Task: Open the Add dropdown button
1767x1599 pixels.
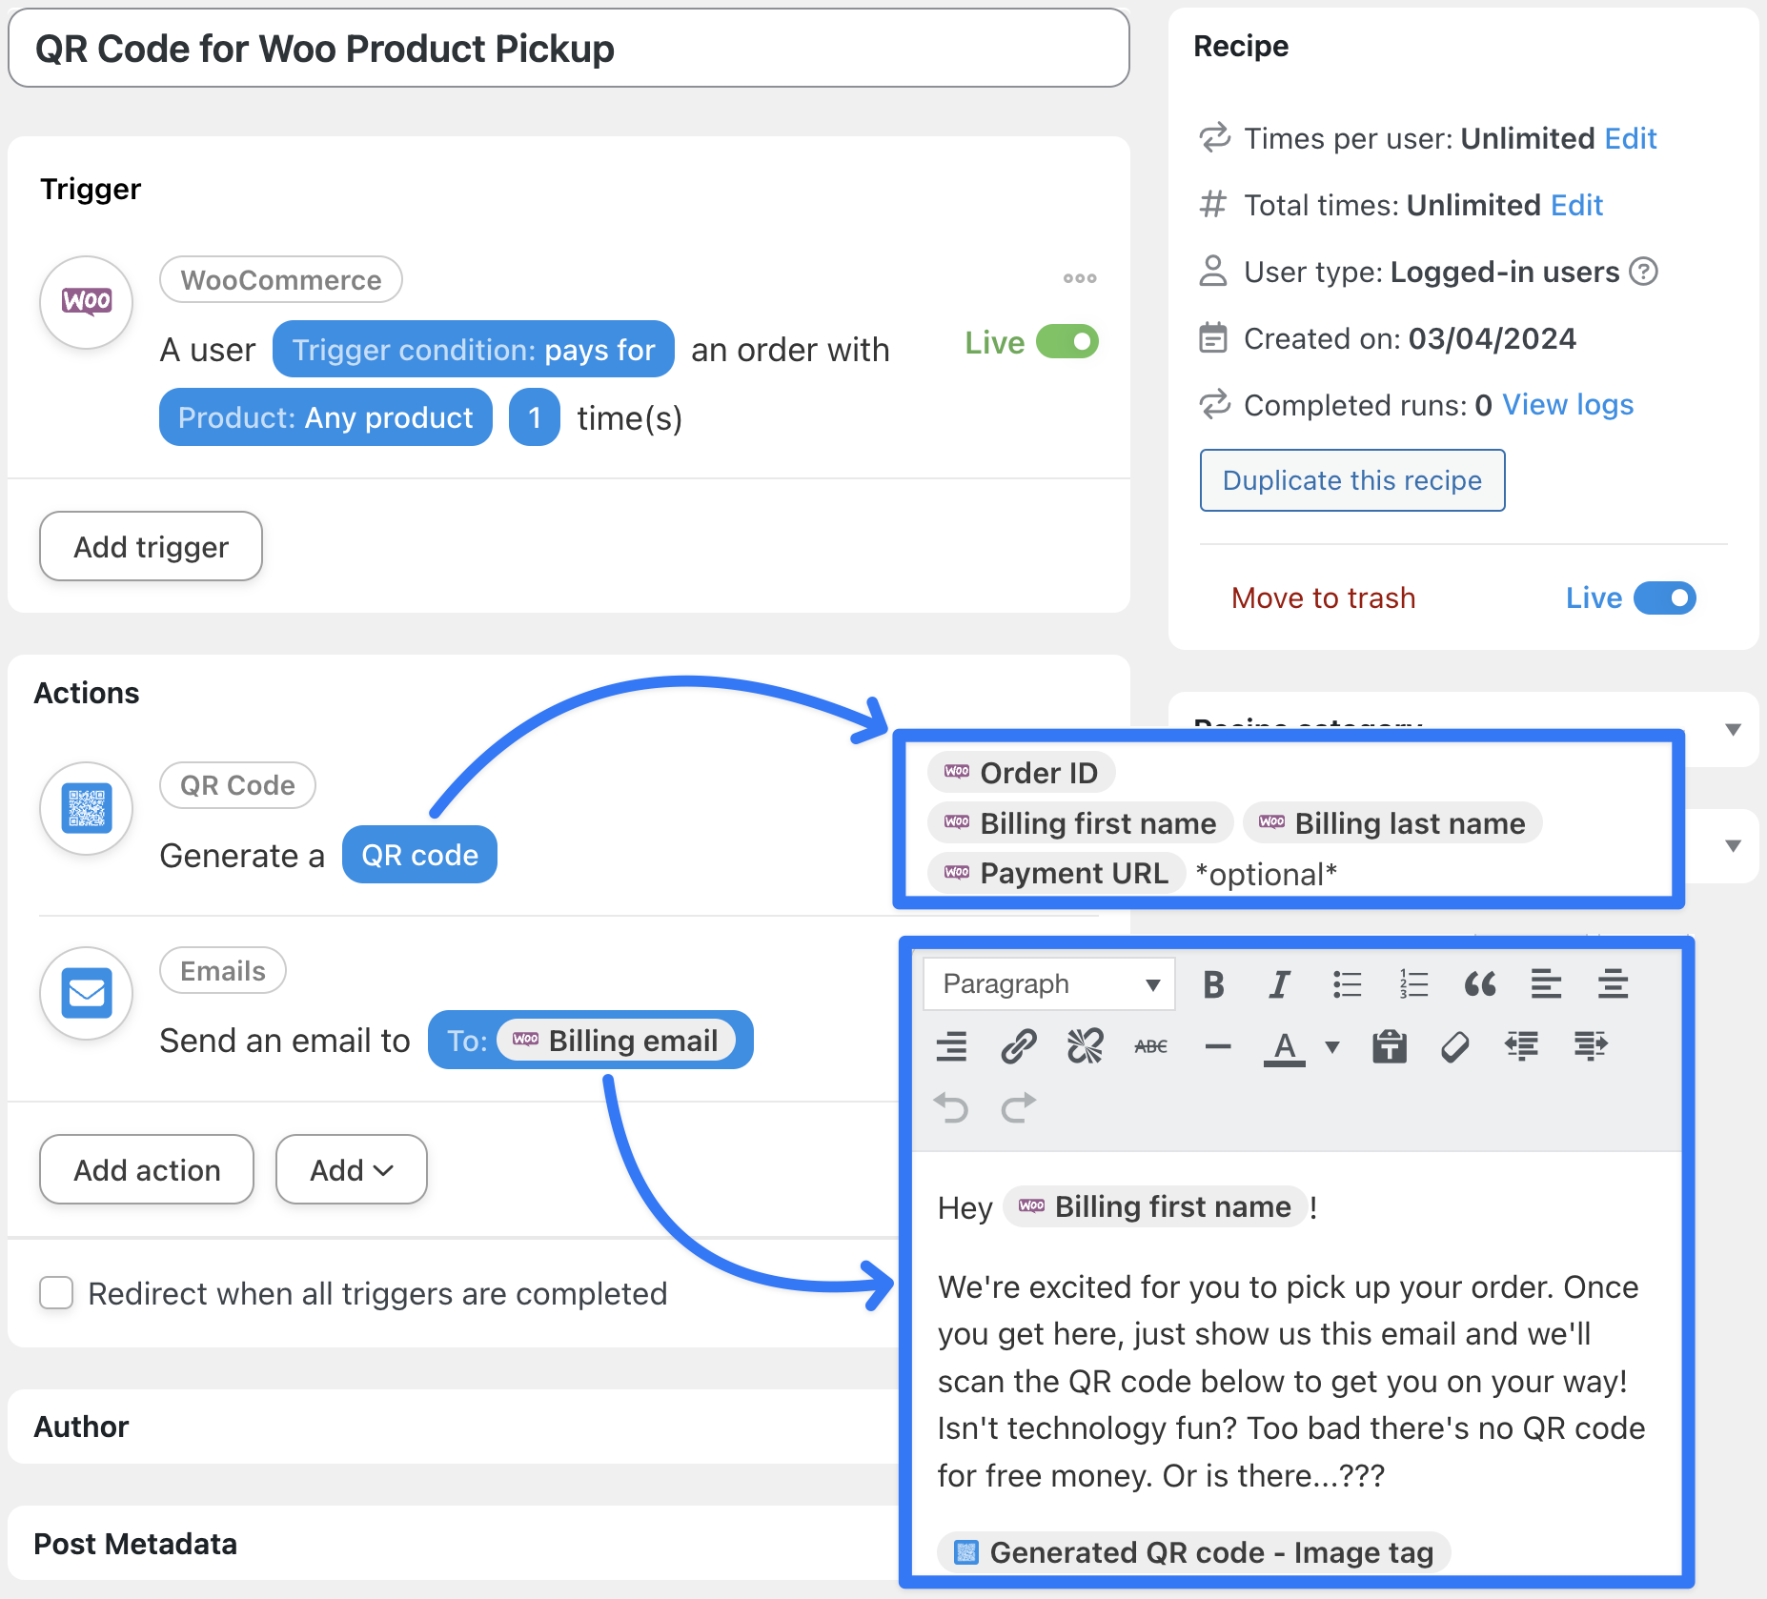Action: [x=351, y=1169]
